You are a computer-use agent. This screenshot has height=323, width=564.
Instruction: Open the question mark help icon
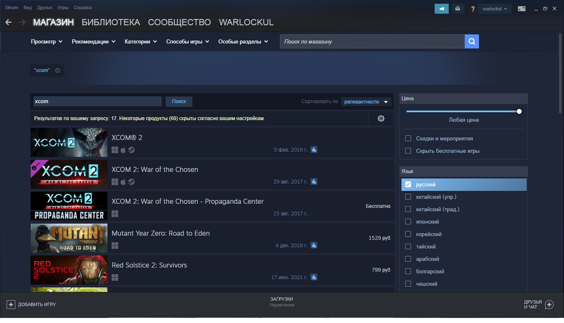coord(473,9)
